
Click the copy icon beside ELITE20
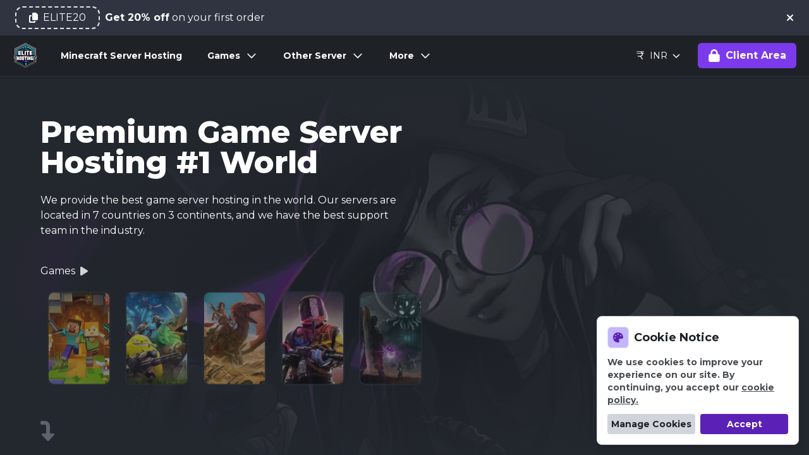click(33, 18)
